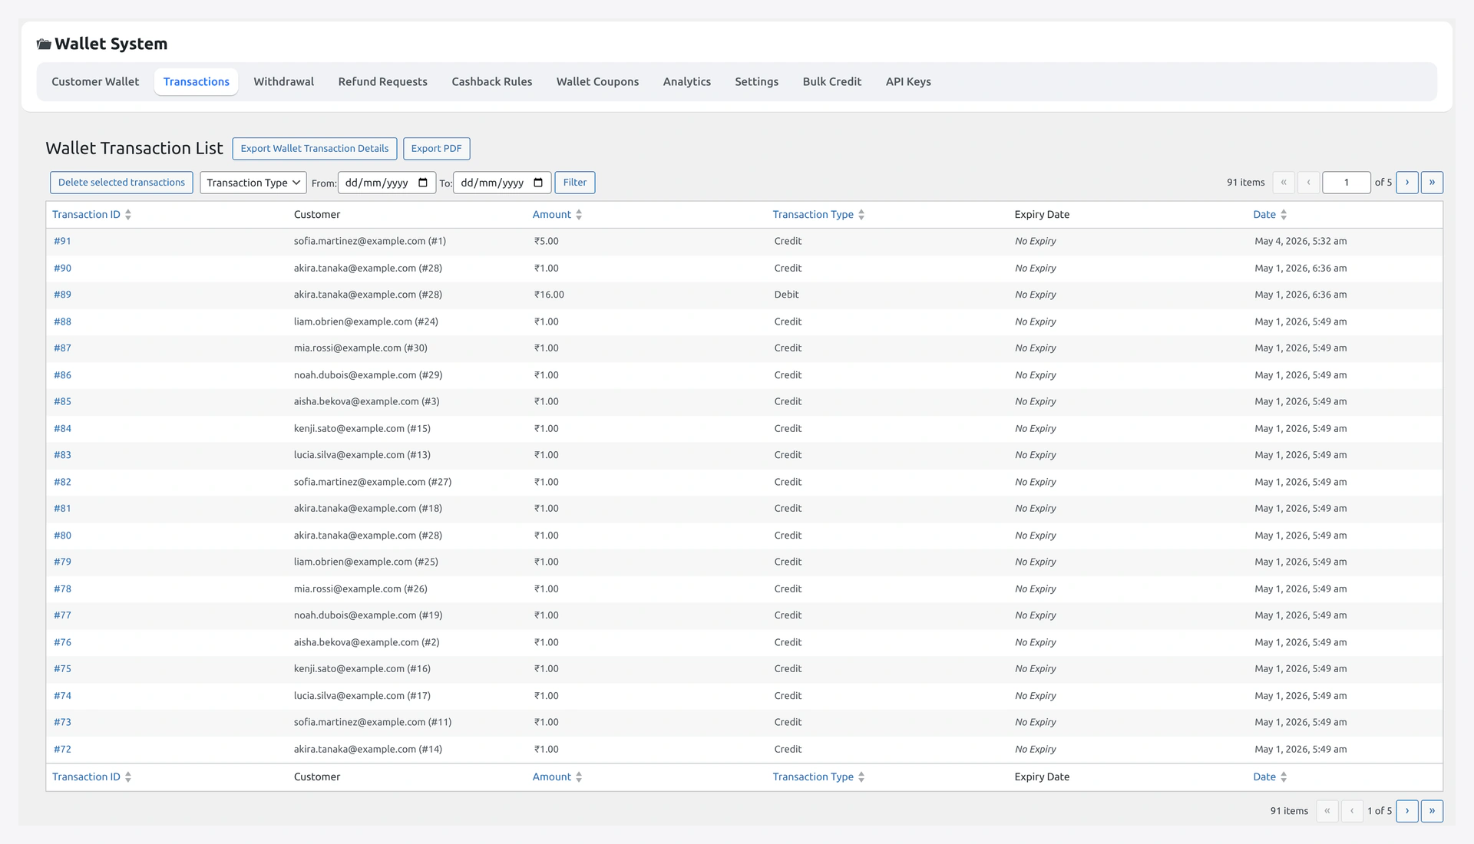Image resolution: width=1474 pixels, height=844 pixels.
Task: Sort by Transaction ID header arrows at top
Action: coord(128,215)
